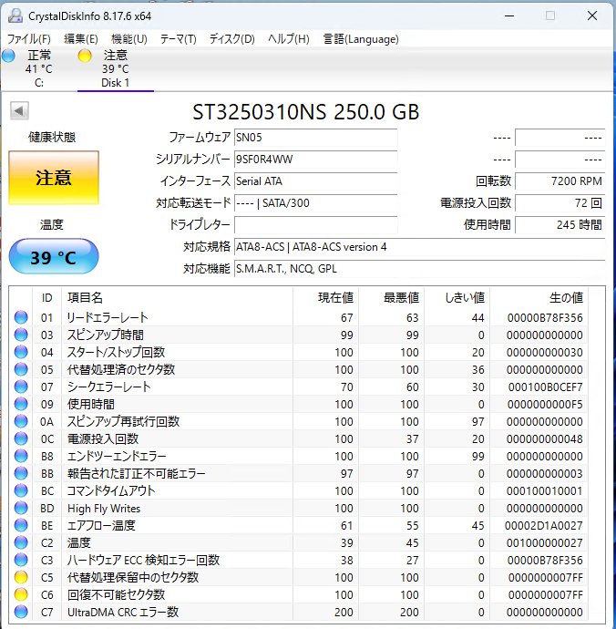Screen dimensions: 616x629
Task: Click the status dot for row 09 使用時間
Action: point(21,404)
